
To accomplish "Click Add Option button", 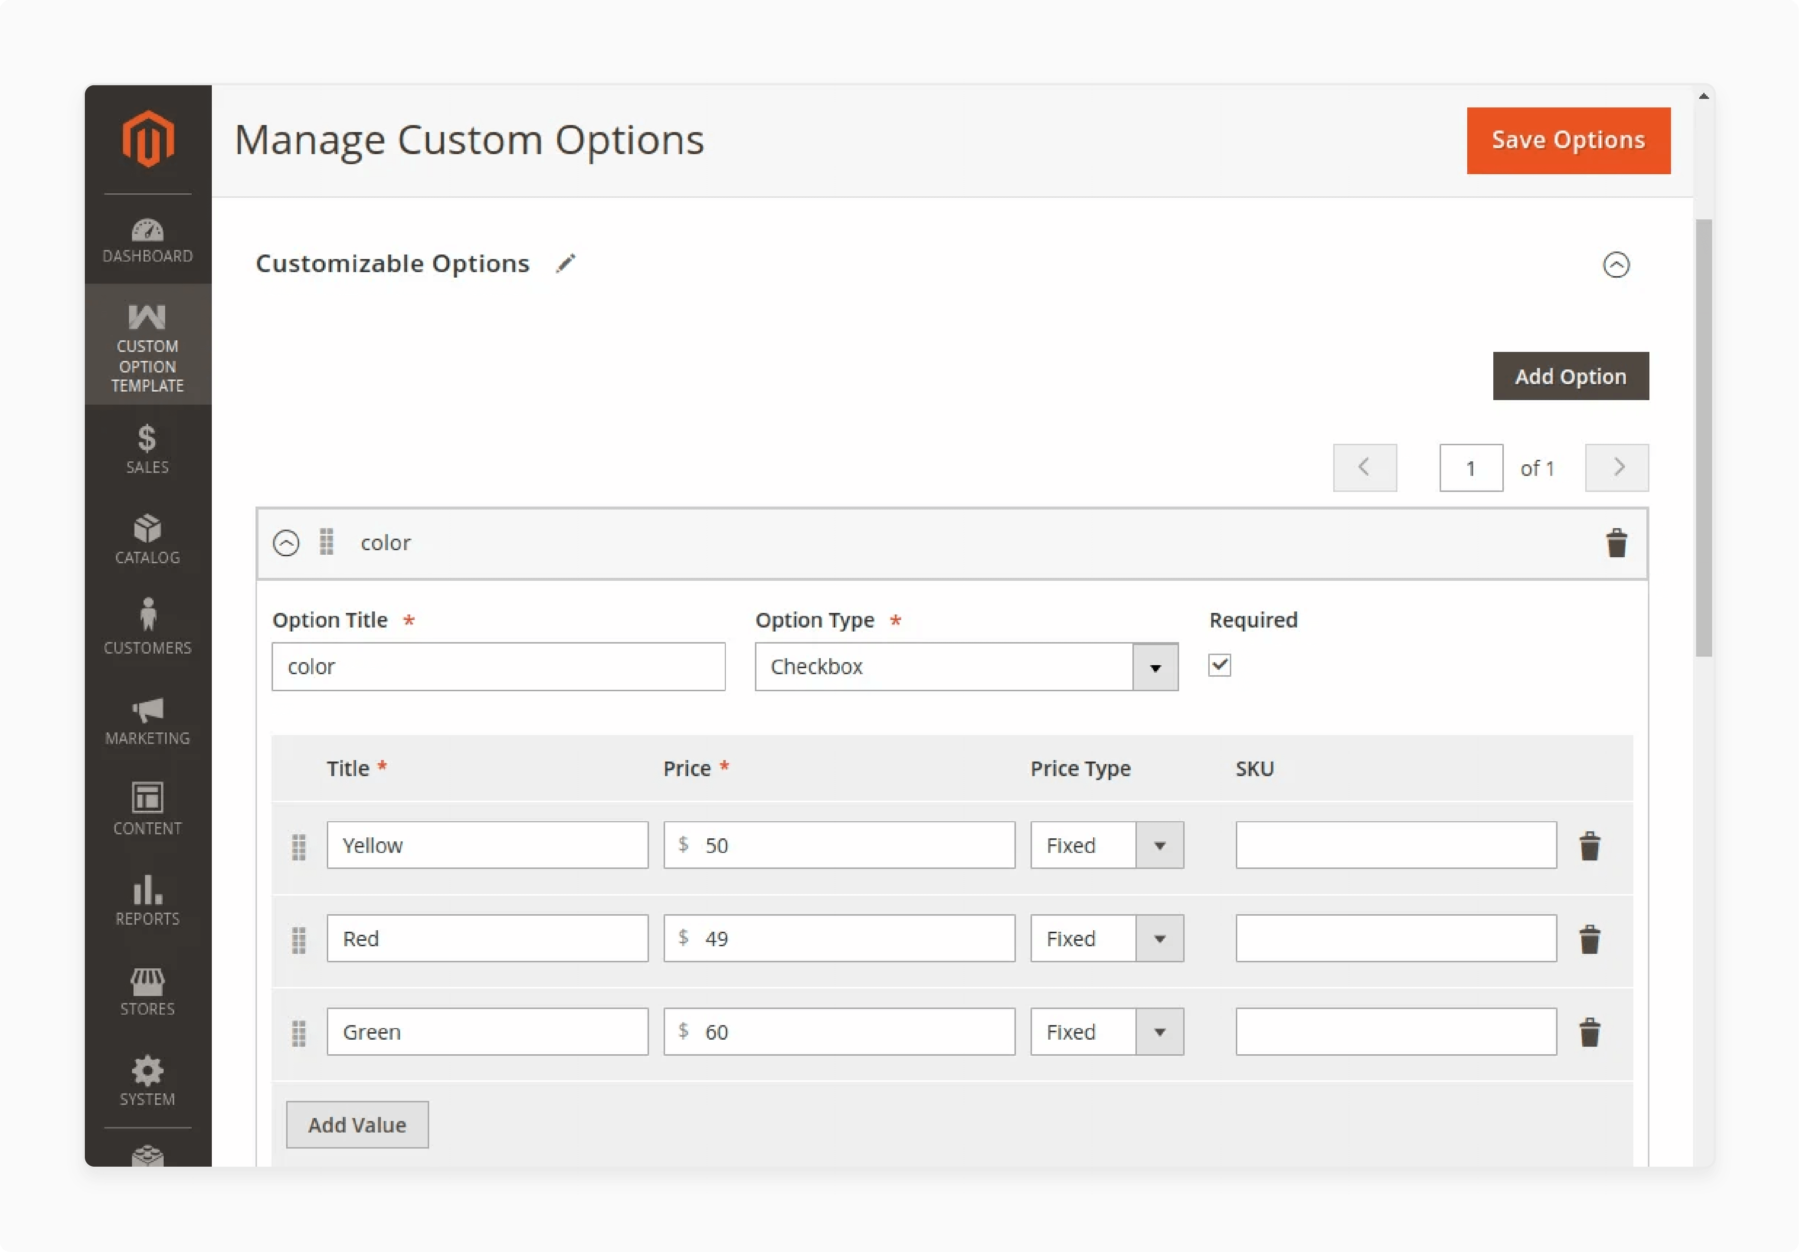I will [1571, 376].
